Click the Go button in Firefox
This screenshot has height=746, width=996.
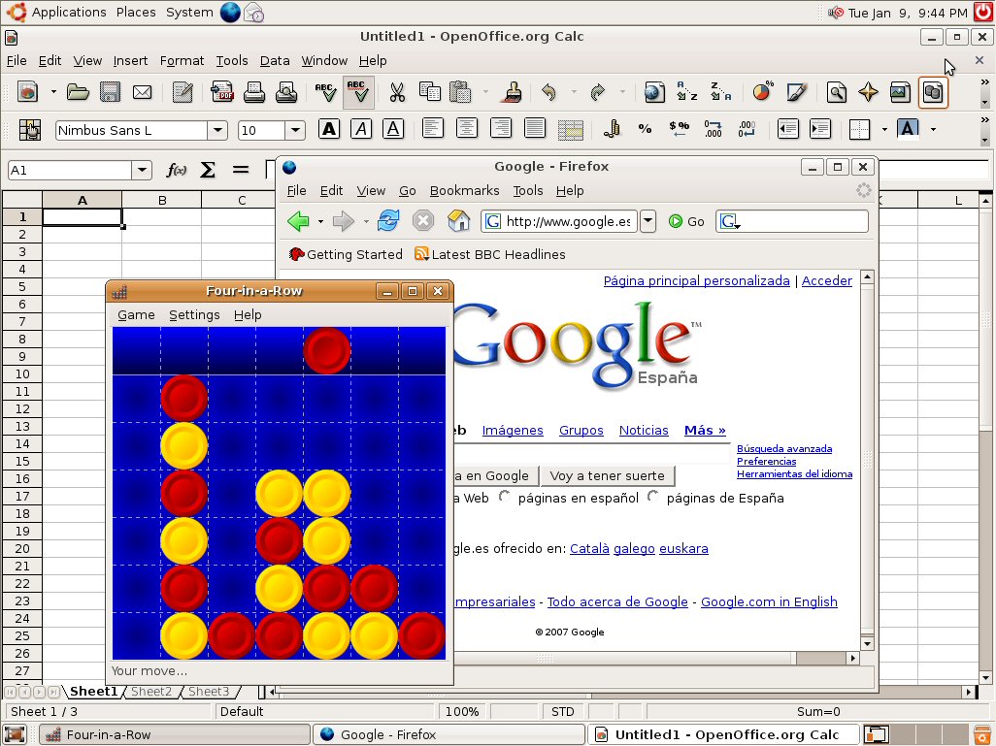(686, 221)
